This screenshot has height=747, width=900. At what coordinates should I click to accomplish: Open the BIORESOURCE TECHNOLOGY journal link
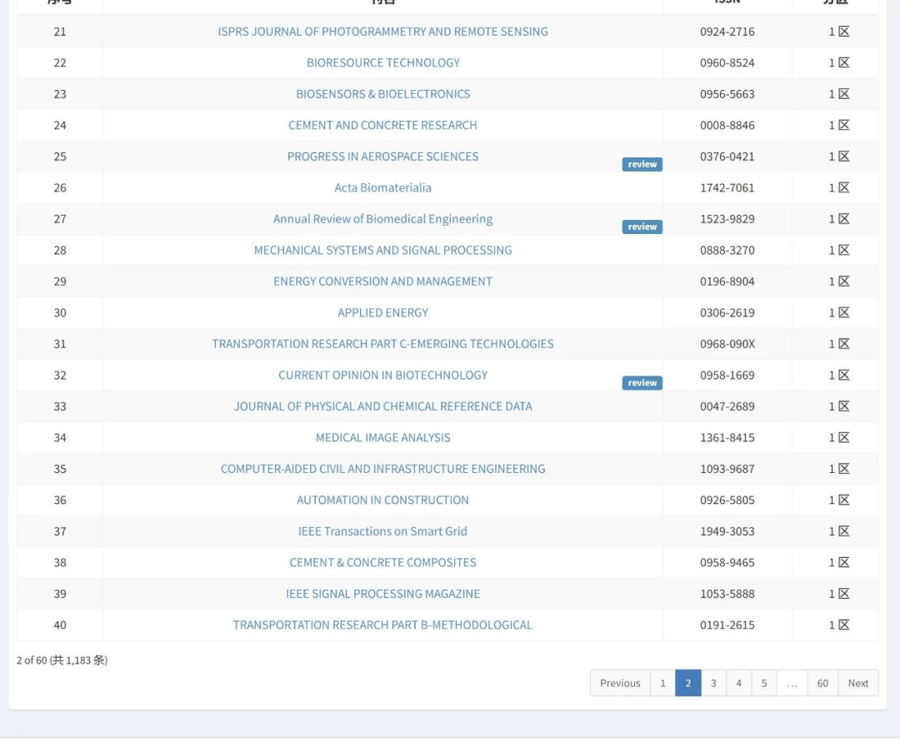pos(382,62)
